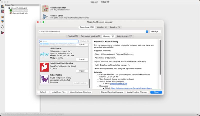Launch Schematic Editor via its transistor icon
The height and width of the screenshot is (116, 200).
coord(45,9)
